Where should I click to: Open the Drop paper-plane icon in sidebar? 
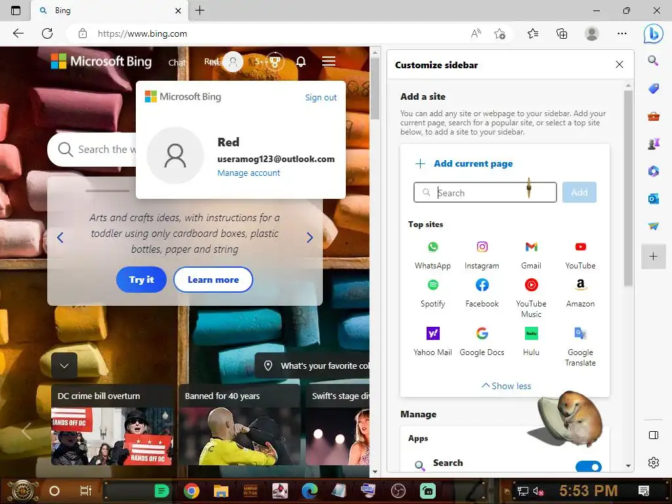click(x=653, y=226)
